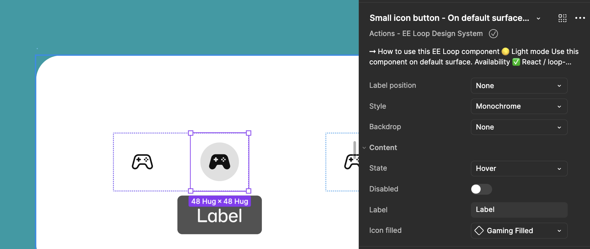The width and height of the screenshot is (590, 249).
Task: Select the filled gaming controller button
Action: tap(219, 162)
